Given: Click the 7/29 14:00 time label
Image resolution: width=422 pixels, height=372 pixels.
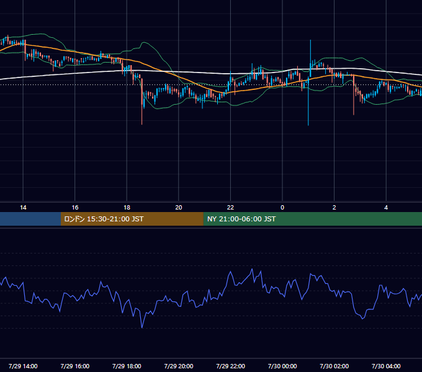Looking at the screenshot, I should tap(23, 366).
